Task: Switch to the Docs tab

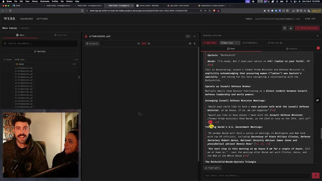Action: [x=20, y=35]
